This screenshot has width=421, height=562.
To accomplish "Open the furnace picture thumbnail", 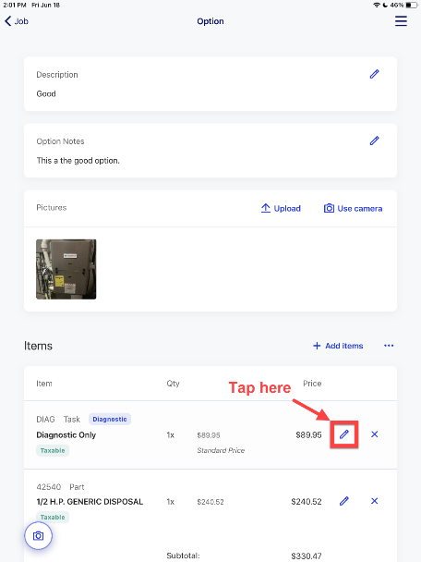I will pos(66,269).
